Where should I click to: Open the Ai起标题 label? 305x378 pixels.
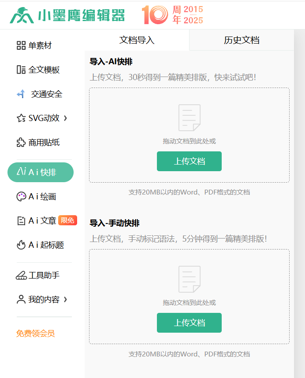click(x=46, y=245)
